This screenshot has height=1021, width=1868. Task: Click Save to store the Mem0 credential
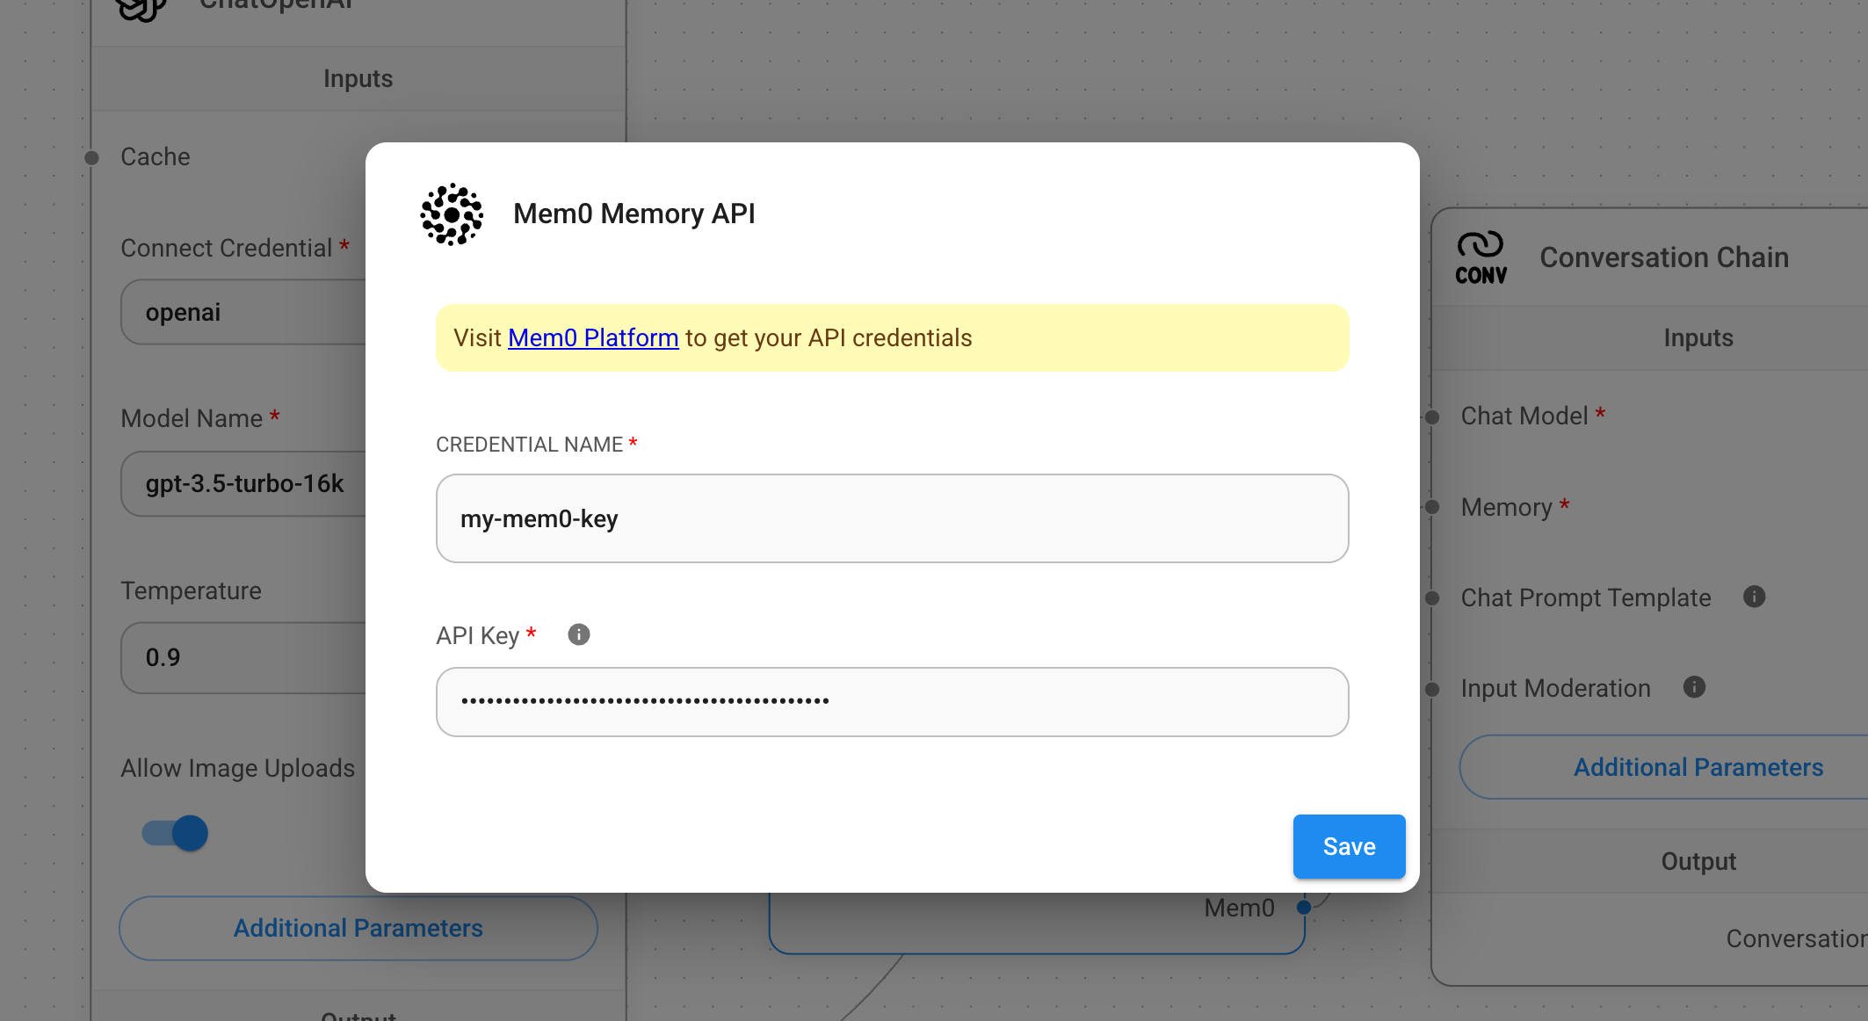(x=1349, y=846)
